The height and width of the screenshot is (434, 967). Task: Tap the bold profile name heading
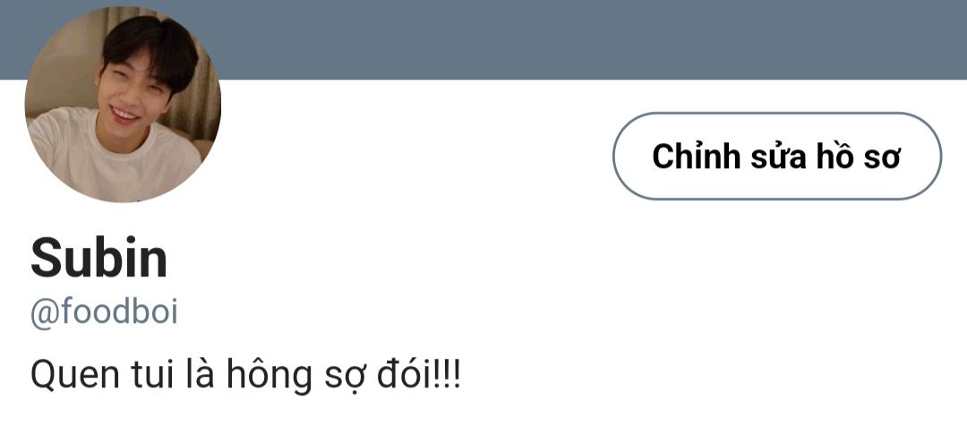point(99,259)
